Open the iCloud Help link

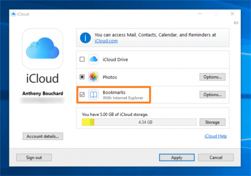click(x=215, y=136)
